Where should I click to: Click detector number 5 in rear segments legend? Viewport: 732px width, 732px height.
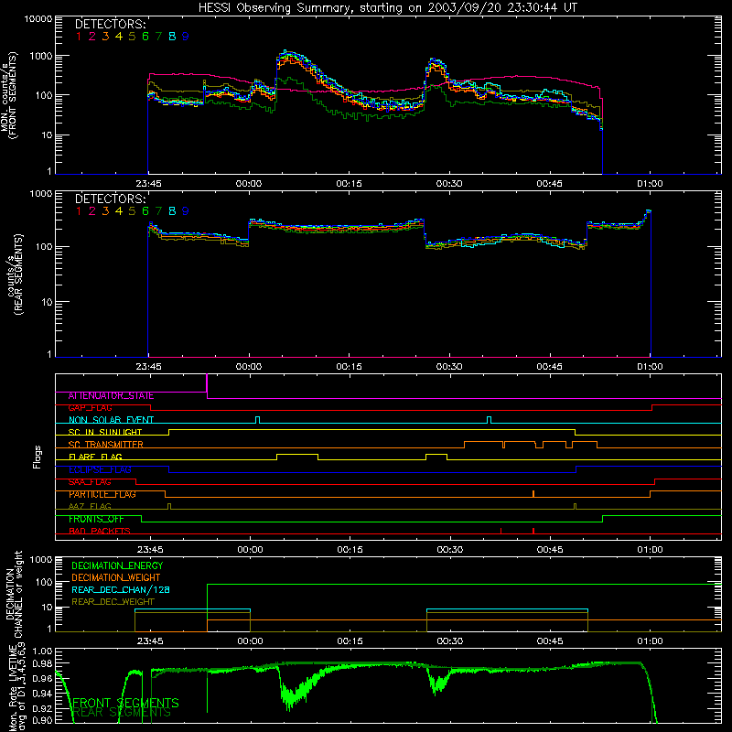[x=132, y=211]
